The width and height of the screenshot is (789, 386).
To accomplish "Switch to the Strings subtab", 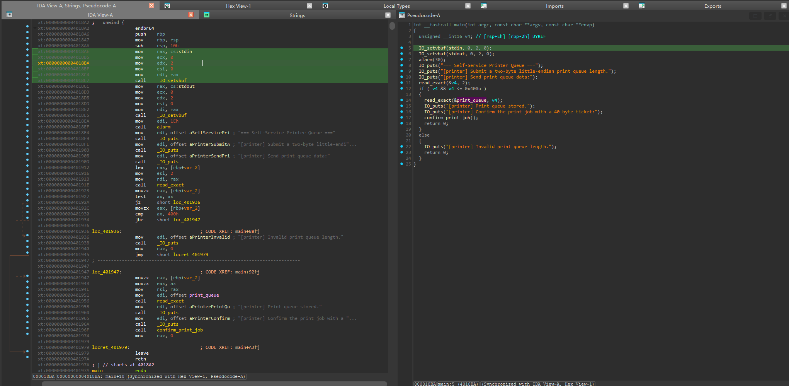I will pyautogui.click(x=298, y=15).
